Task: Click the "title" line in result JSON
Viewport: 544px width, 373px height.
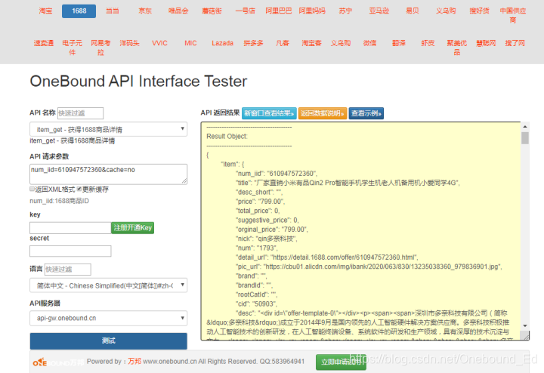Action: (x=348, y=183)
